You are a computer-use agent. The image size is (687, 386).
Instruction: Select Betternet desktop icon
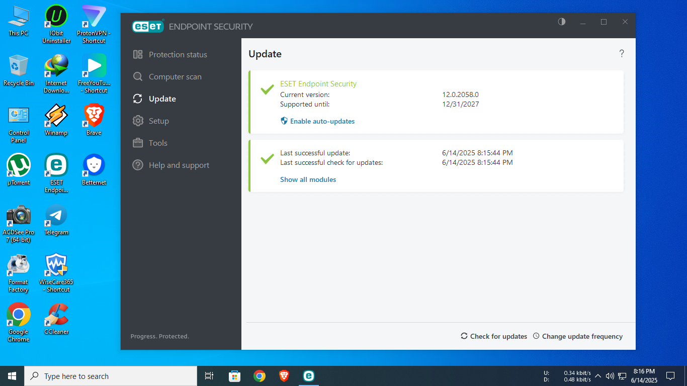[x=94, y=170]
